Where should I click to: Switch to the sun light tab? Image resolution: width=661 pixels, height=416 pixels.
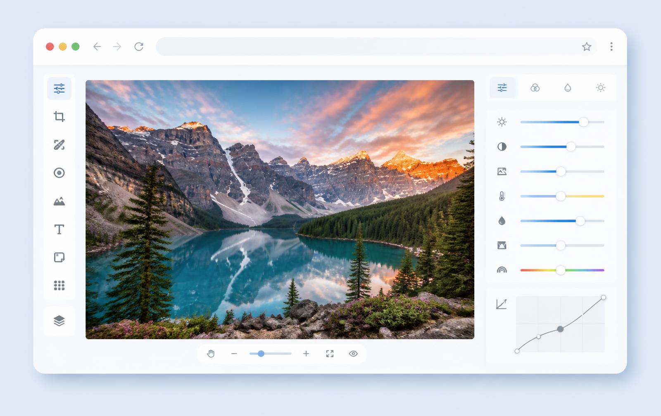pyautogui.click(x=601, y=87)
